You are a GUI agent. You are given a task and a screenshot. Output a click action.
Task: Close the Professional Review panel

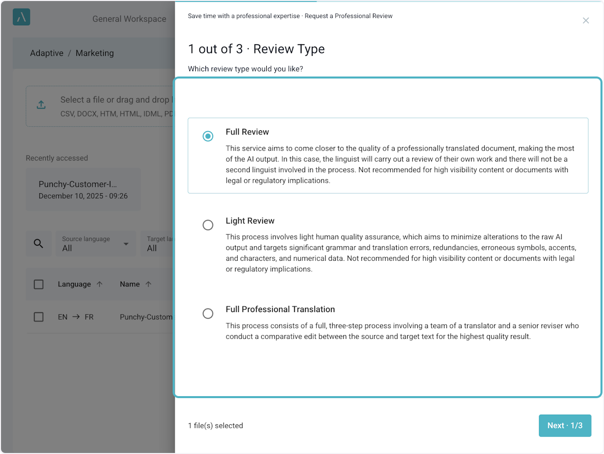pyautogui.click(x=585, y=21)
